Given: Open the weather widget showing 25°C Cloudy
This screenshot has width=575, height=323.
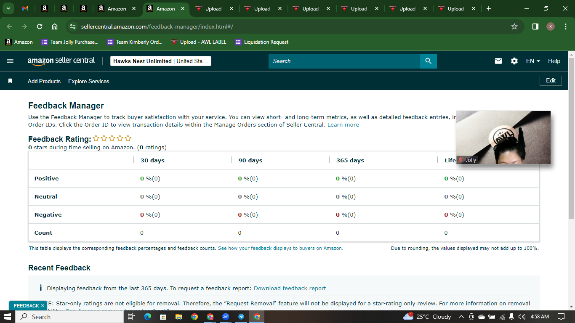Looking at the screenshot, I should (x=427, y=317).
